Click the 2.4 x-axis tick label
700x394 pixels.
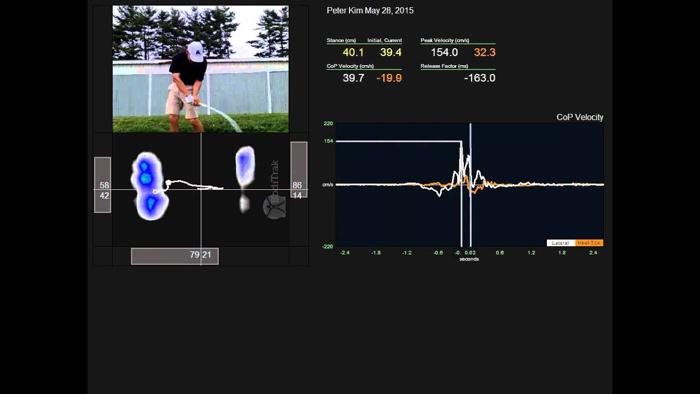(593, 253)
